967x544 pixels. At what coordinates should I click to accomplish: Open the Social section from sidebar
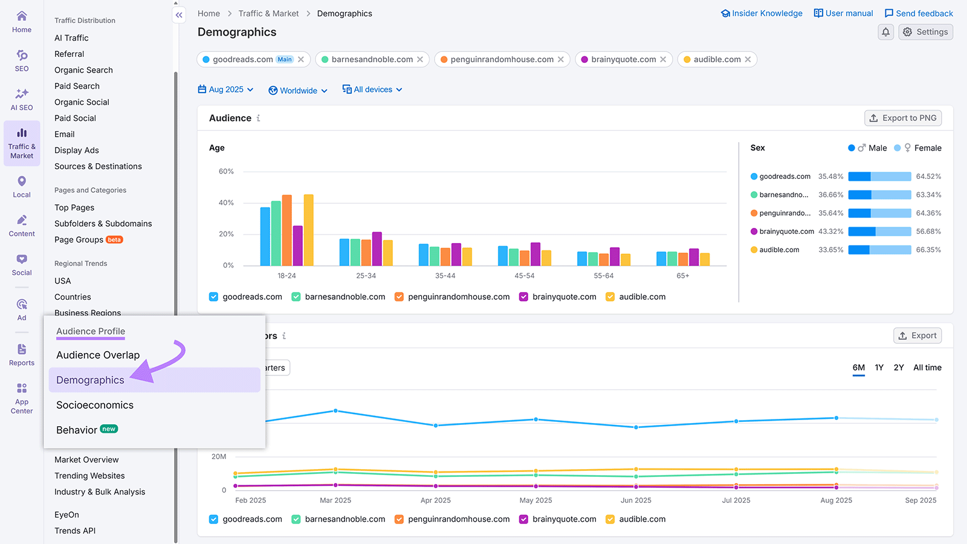[21, 265]
